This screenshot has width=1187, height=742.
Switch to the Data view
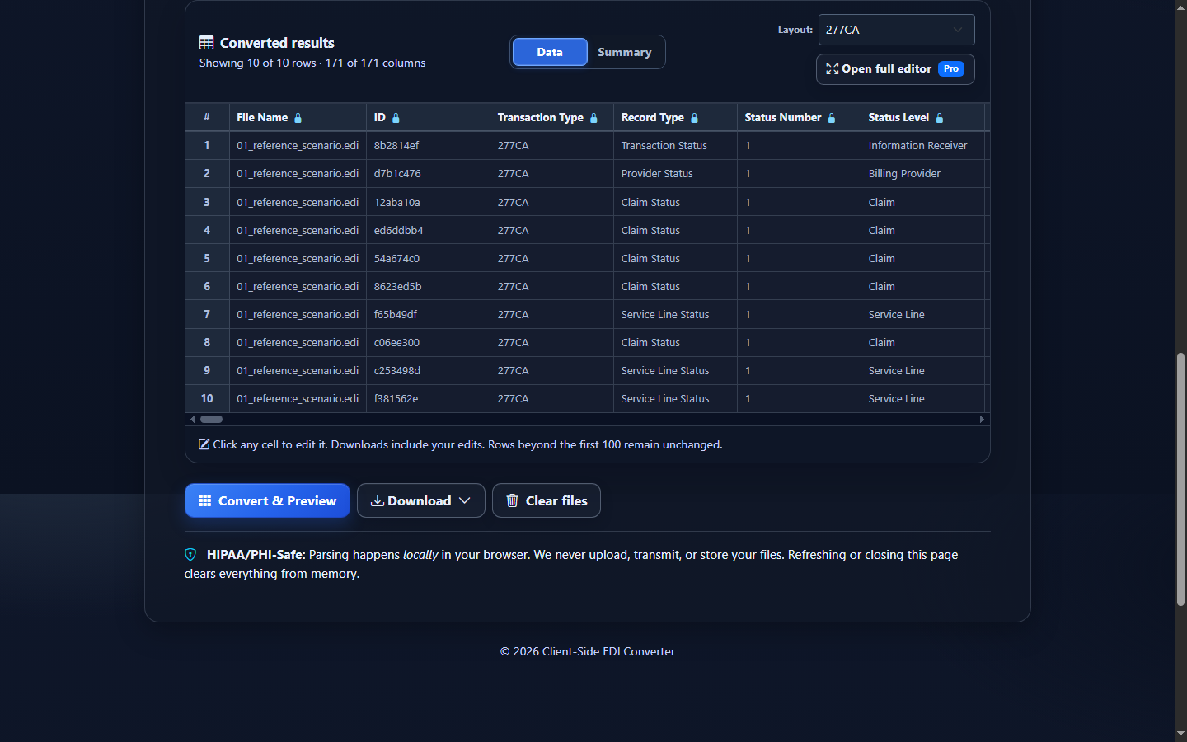[550, 52]
